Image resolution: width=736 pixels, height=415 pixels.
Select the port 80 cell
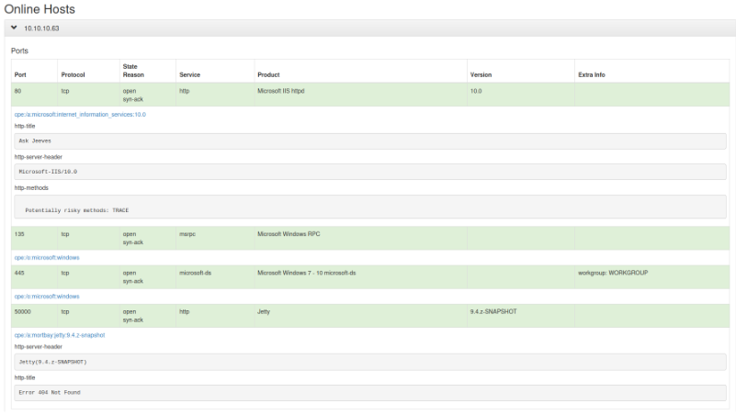tap(18, 91)
